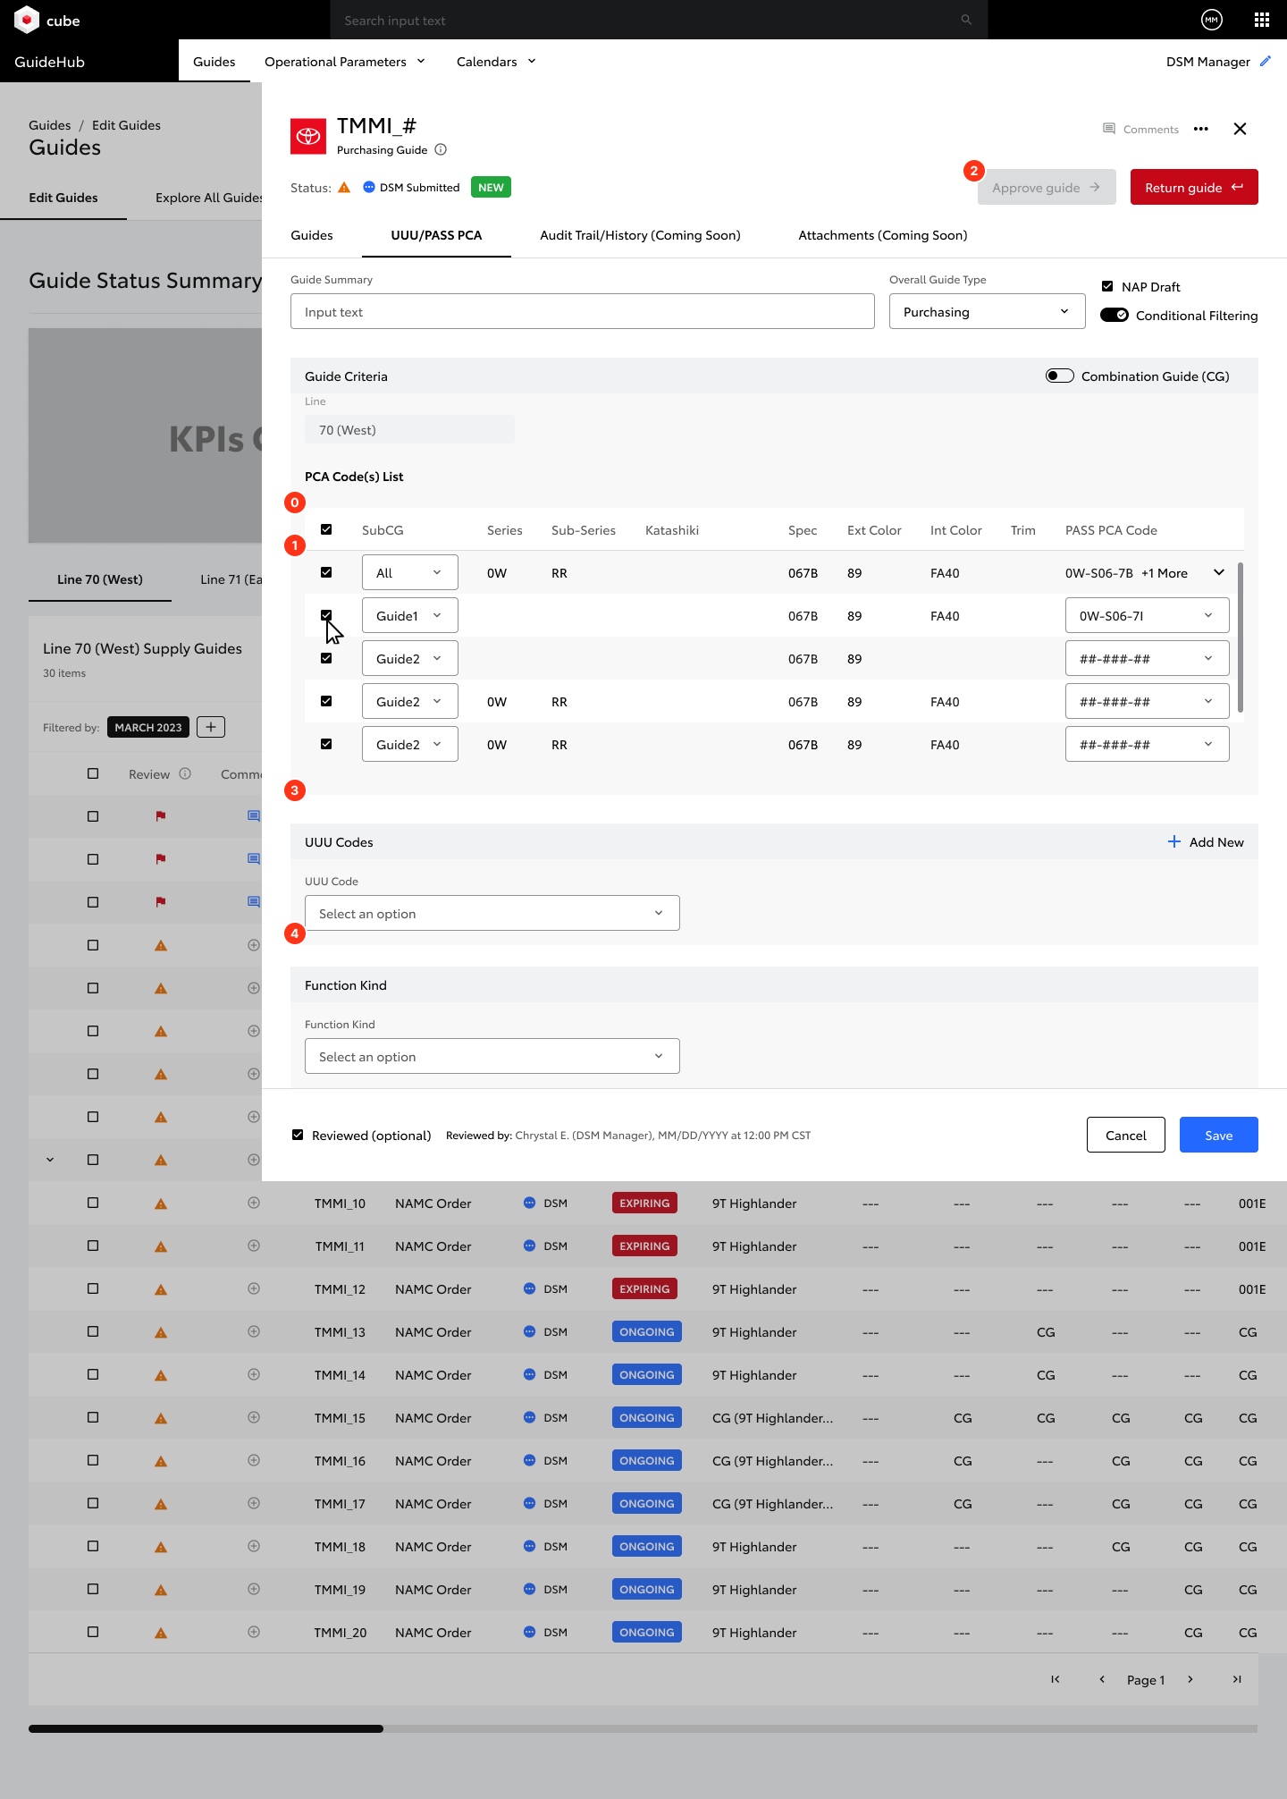Click the Guides breadcrumb link

50,125
